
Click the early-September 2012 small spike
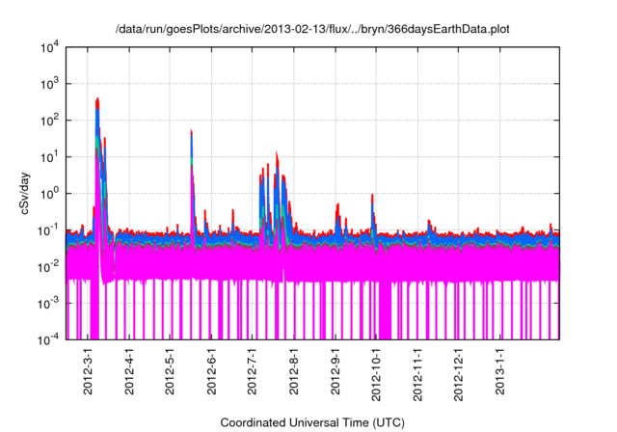click(x=337, y=205)
